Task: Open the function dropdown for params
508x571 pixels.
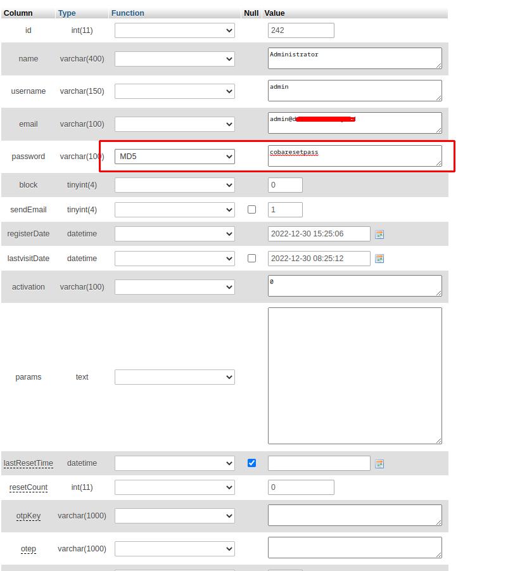Action: tap(174, 377)
